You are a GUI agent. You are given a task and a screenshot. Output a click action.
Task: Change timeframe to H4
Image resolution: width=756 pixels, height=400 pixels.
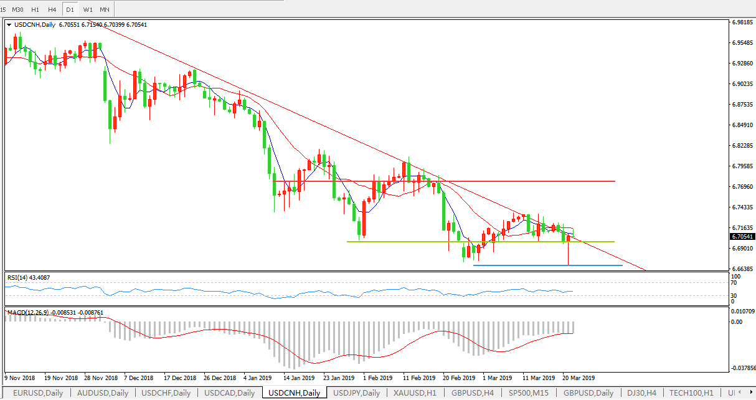52,9
